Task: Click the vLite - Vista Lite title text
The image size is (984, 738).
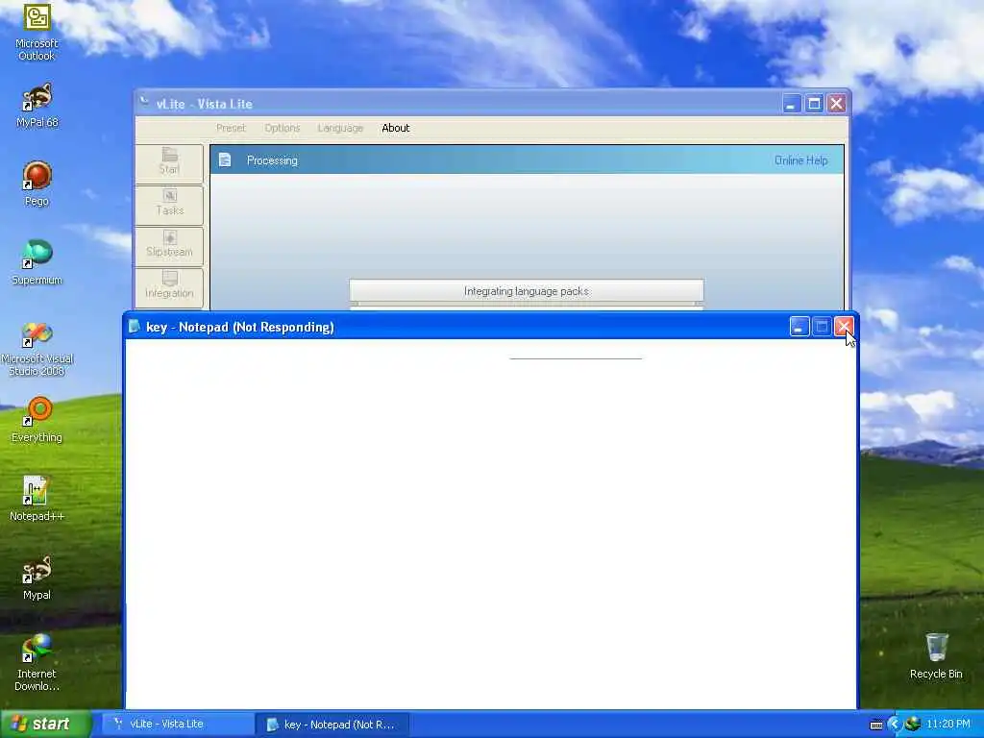Action: [205, 104]
